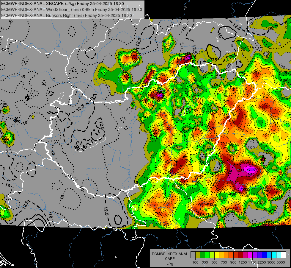Select the olive swatch in the CAPE legend
This screenshot has width=291, height=268.
coord(198,255)
